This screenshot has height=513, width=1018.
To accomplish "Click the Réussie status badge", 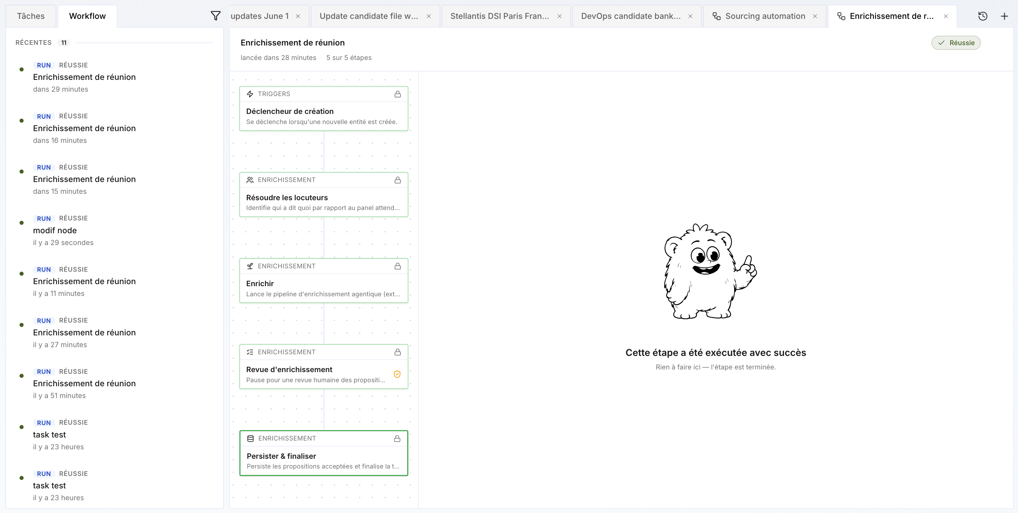I will coord(956,43).
